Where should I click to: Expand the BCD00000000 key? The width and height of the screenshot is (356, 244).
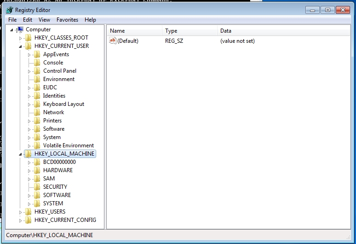click(29, 163)
